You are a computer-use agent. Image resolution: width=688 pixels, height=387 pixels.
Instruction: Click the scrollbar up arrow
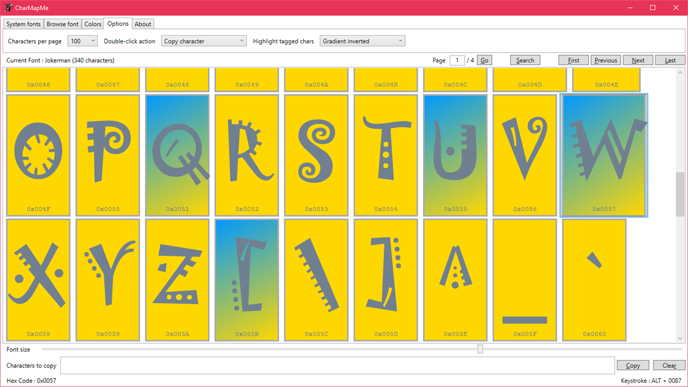pos(680,73)
